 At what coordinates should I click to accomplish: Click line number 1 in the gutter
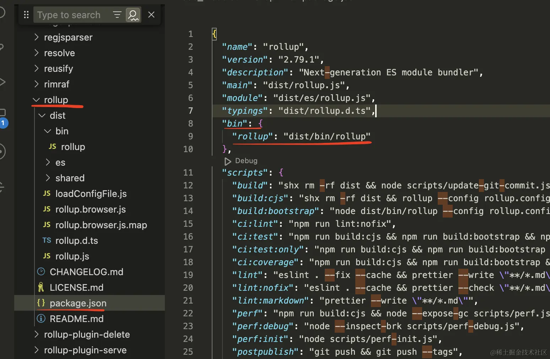pyautogui.click(x=191, y=34)
